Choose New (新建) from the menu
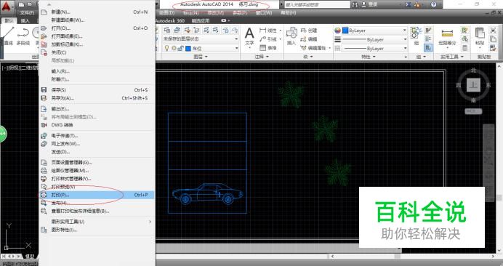 click(x=97, y=12)
